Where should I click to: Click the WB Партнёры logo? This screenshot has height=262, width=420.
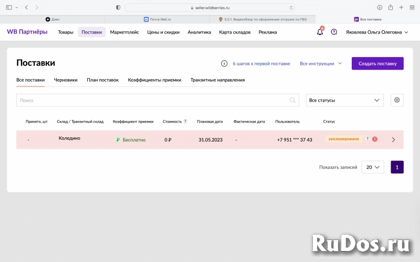27,32
